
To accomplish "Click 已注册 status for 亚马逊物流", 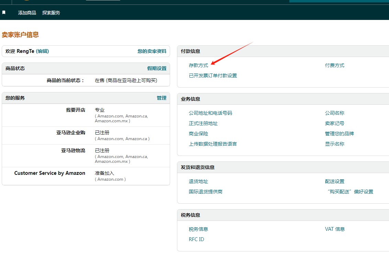I will (102, 151).
